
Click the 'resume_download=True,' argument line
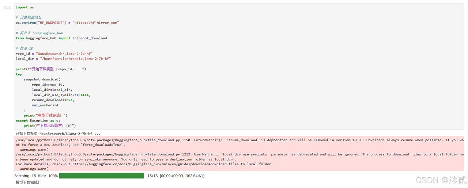[x=53, y=100]
